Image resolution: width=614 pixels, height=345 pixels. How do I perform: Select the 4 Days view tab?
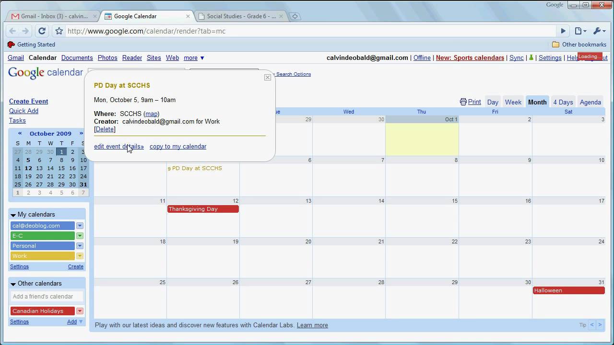point(563,102)
